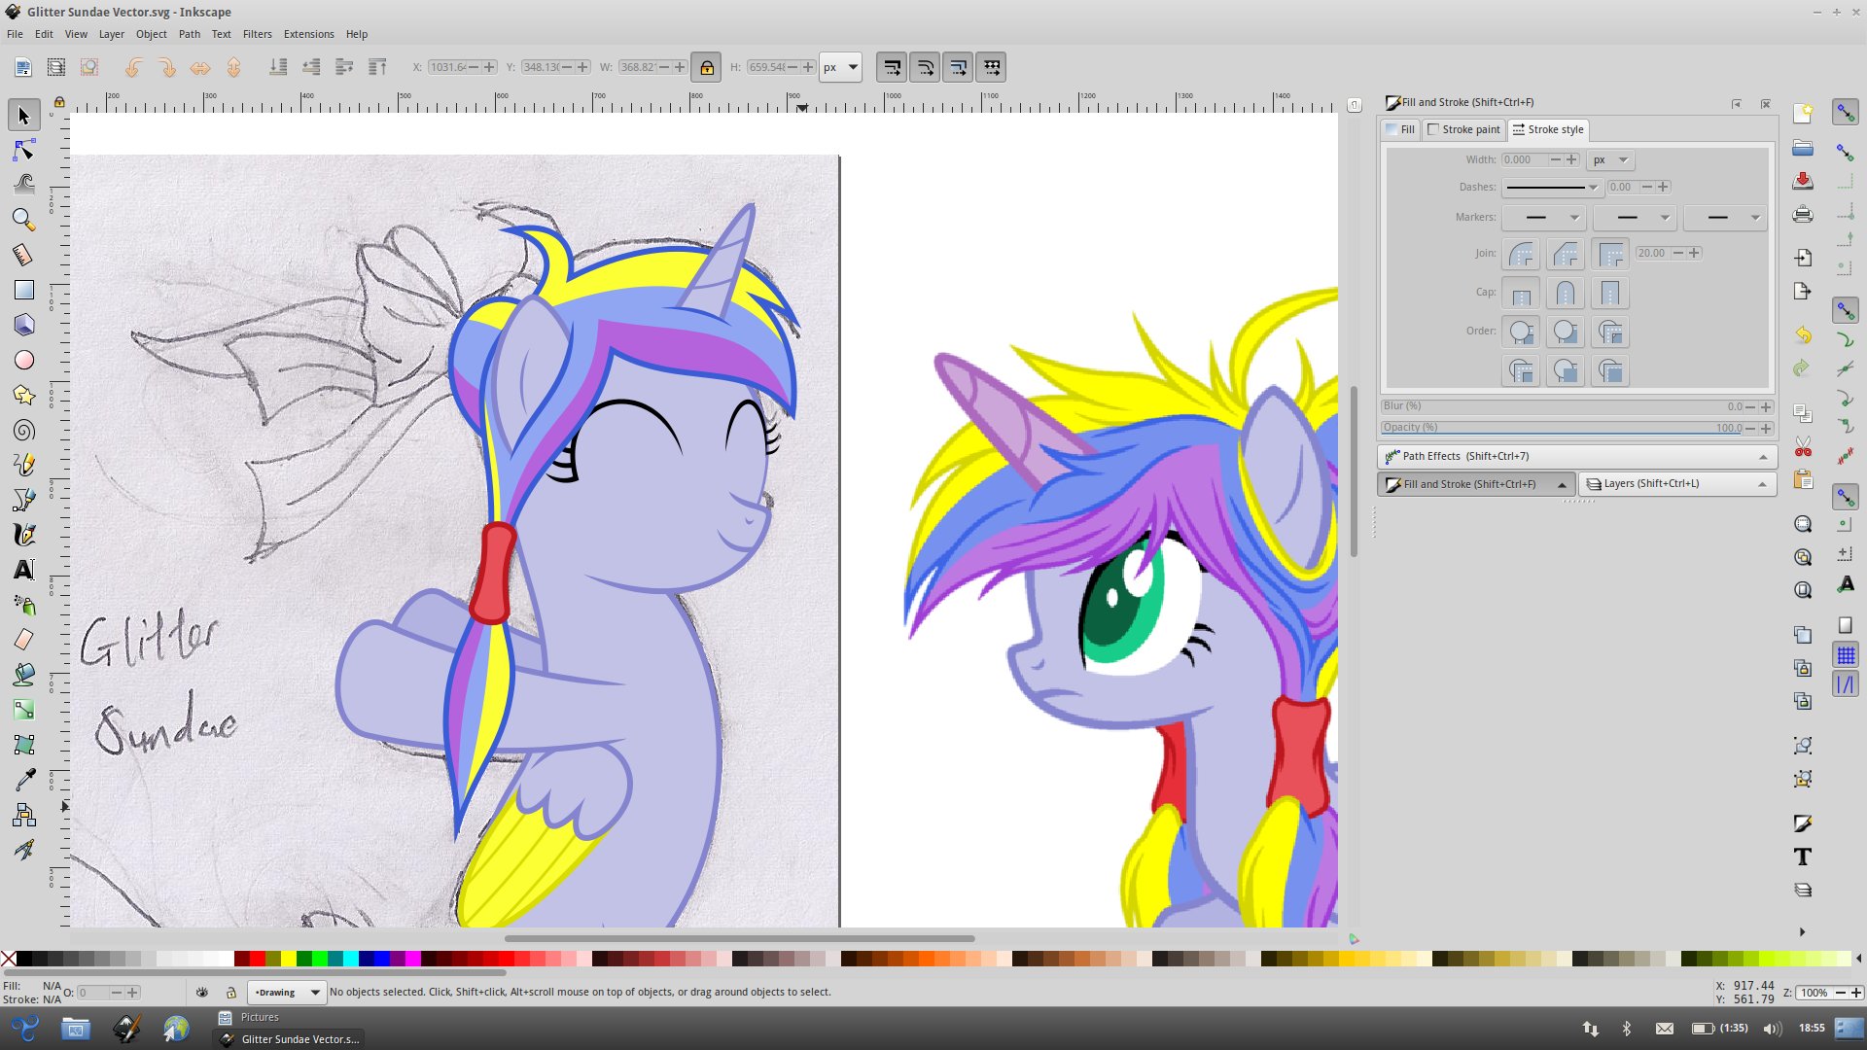Select the Color dropper tool

pyautogui.click(x=23, y=780)
